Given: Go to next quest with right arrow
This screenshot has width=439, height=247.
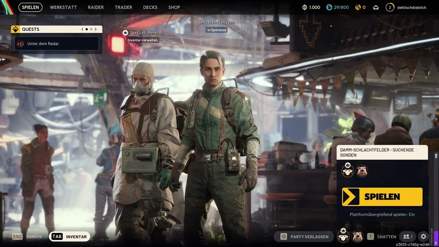Looking at the screenshot, I should pos(96,29).
